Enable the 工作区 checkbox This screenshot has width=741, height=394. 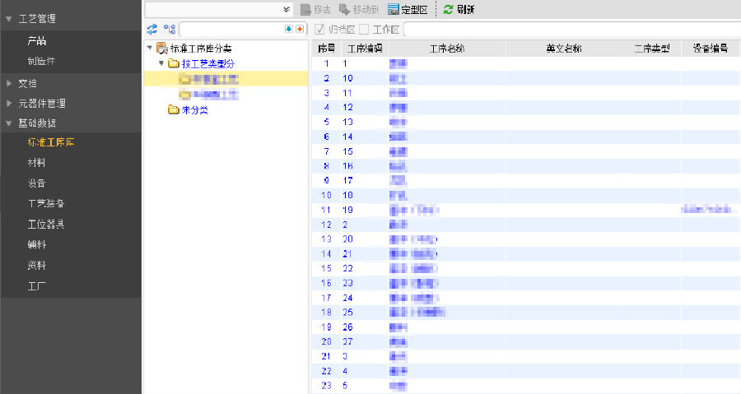[364, 30]
